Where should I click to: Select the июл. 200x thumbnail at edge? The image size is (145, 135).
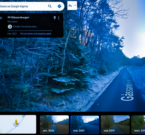pyautogui.click(x=138, y=125)
